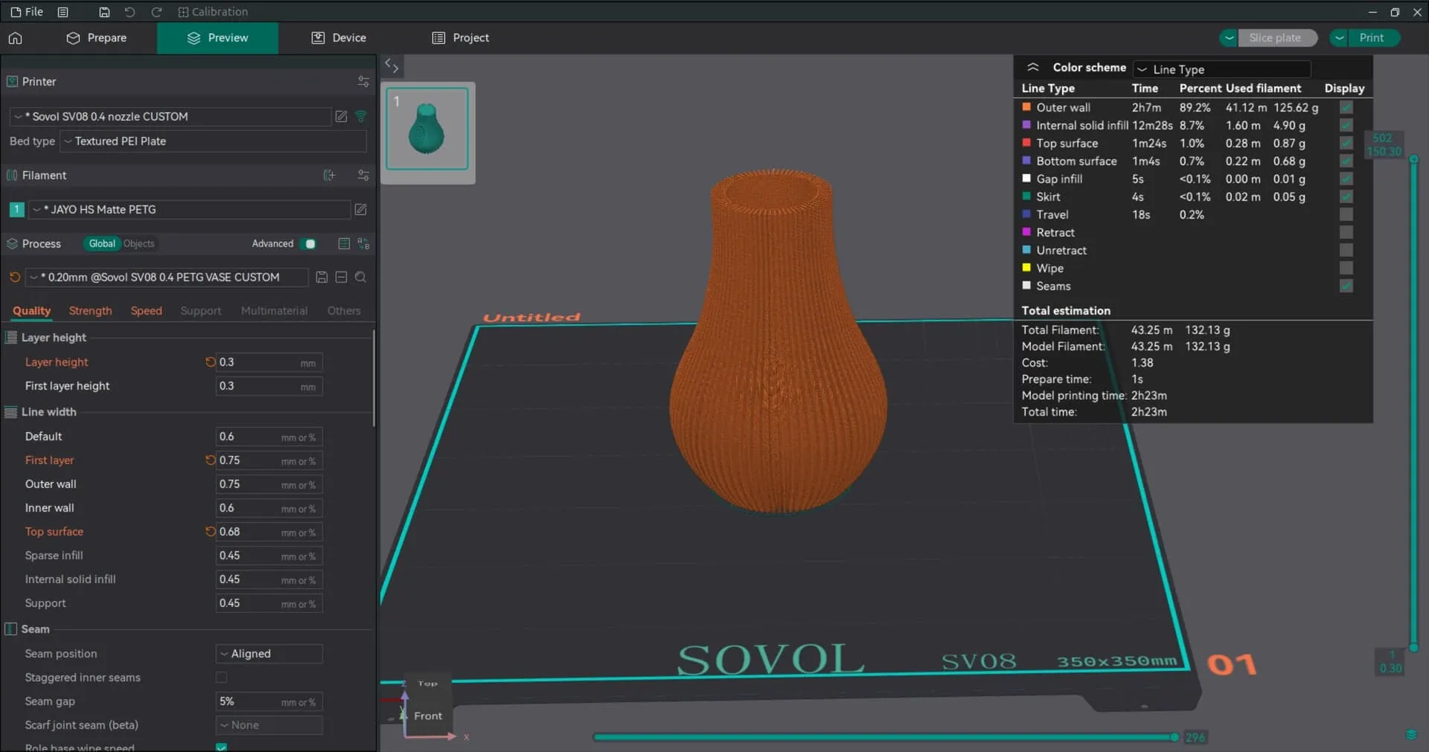Open the Strength settings tab
The height and width of the screenshot is (752, 1429).
90,311
